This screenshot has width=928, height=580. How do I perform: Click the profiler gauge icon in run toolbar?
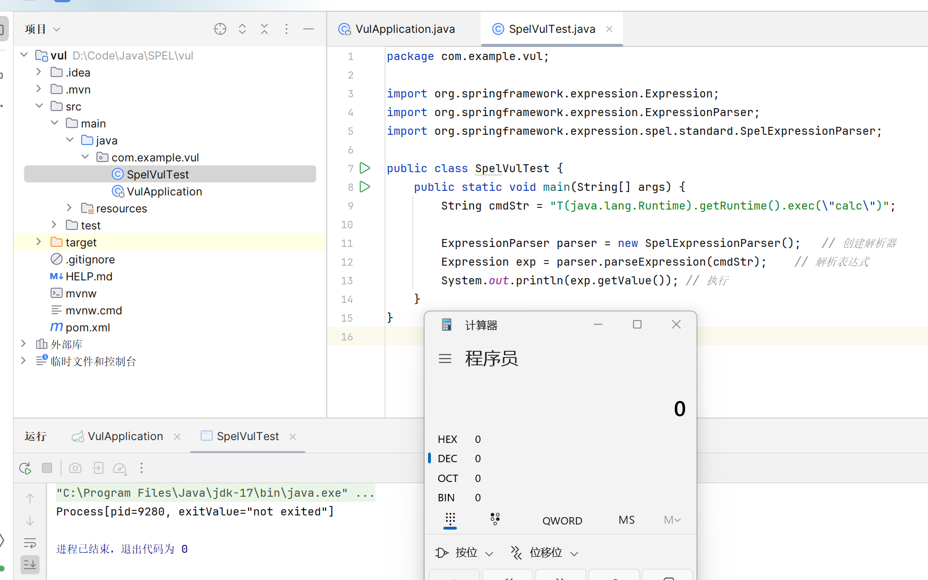(x=119, y=468)
